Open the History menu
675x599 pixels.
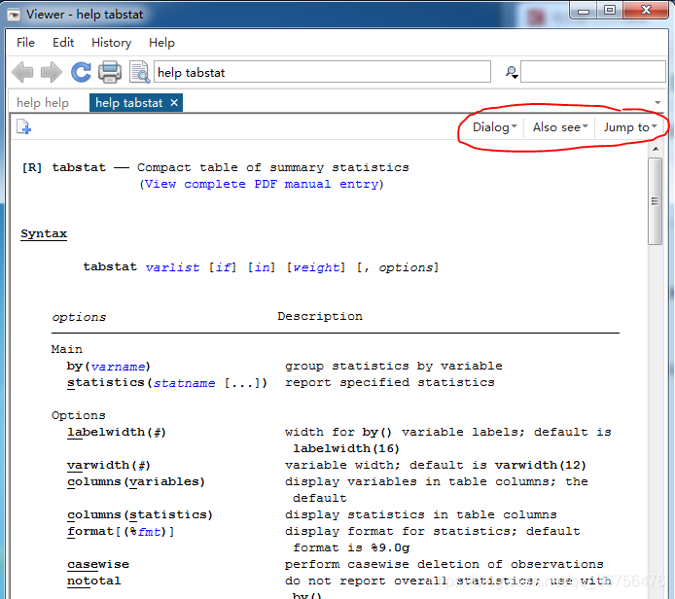click(x=111, y=43)
